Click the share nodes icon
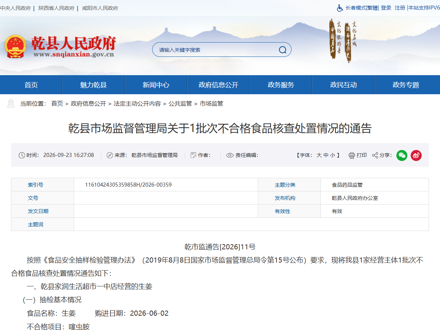Screen dimensions: 440x330 pyautogui.click(x=375, y=155)
